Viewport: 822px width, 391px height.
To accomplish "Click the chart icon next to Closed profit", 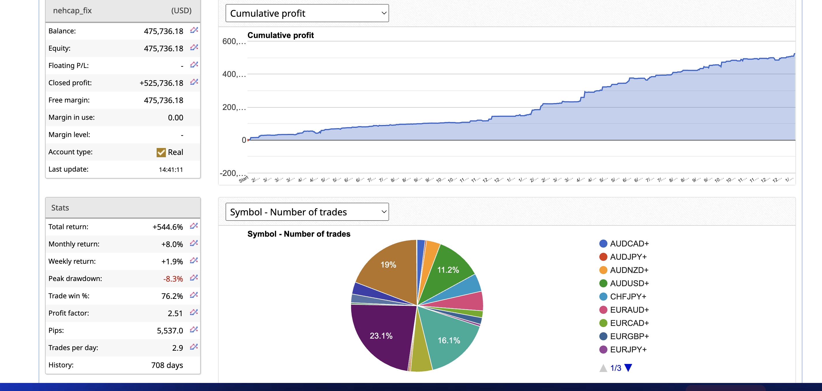I will pyautogui.click(x=194, y=82).
